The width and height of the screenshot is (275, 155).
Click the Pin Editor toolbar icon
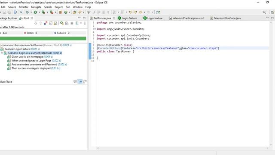click(x=158, y=12)
